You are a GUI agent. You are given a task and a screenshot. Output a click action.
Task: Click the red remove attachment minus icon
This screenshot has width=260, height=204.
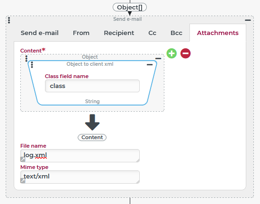(x=185, y=53)
